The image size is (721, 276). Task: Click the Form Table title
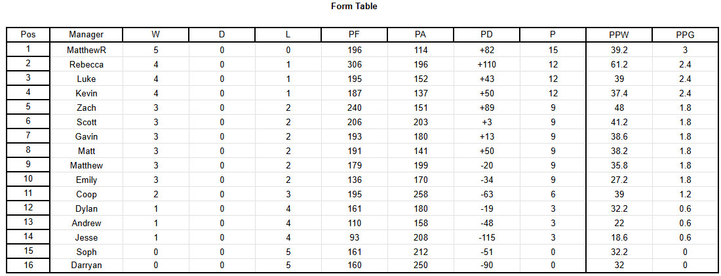coord(354,7)
